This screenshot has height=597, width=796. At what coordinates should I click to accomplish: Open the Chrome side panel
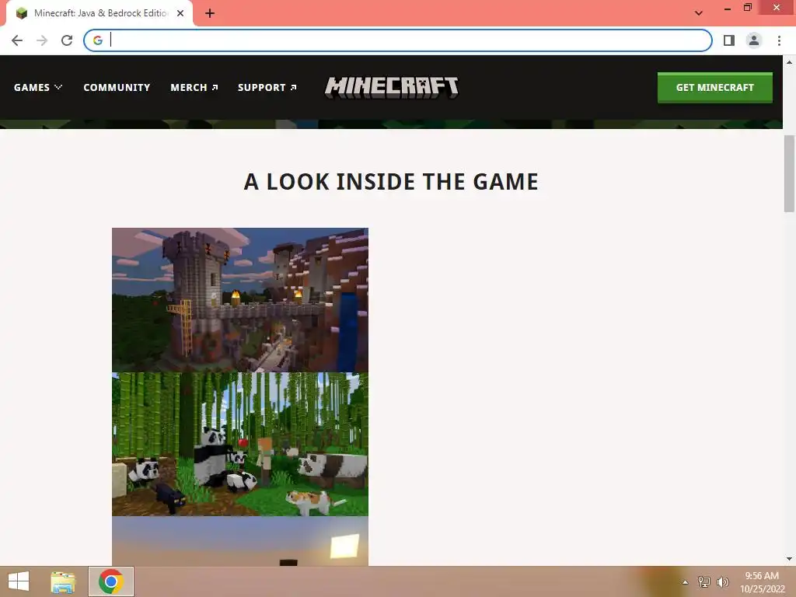click(729, 40)
